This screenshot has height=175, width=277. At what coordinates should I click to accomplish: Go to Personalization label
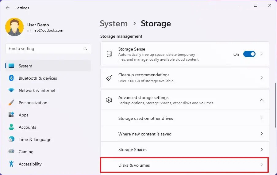coord(33,103)
